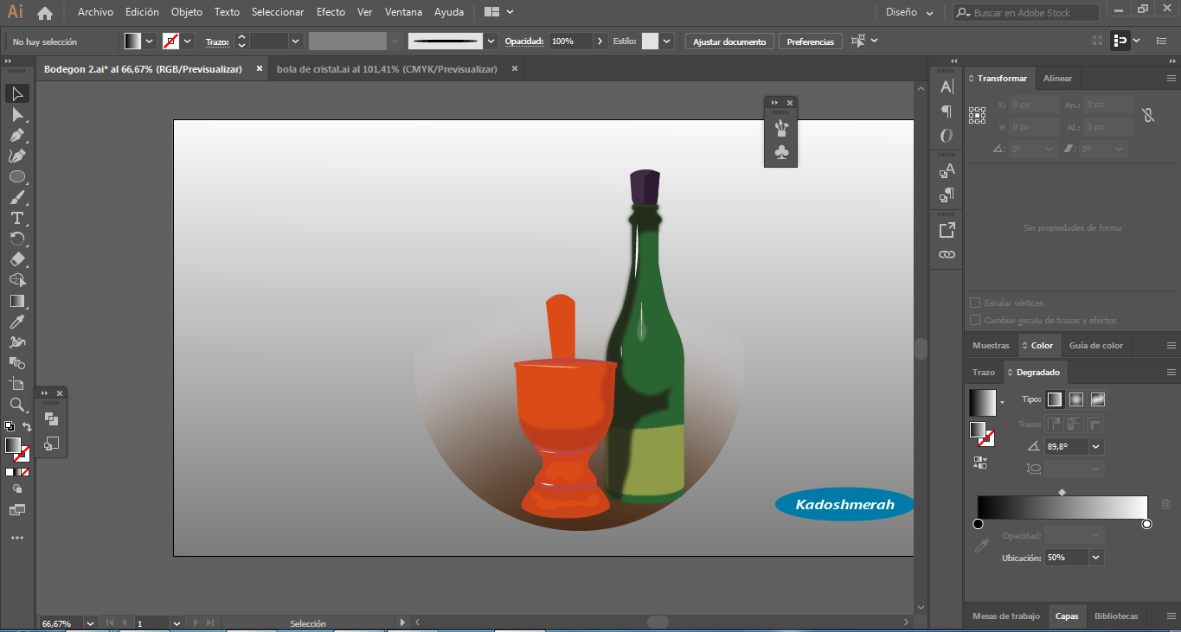Open the Efecto menu
Viewport: 1181px width, 632px height.
click(x=331, y=12)
